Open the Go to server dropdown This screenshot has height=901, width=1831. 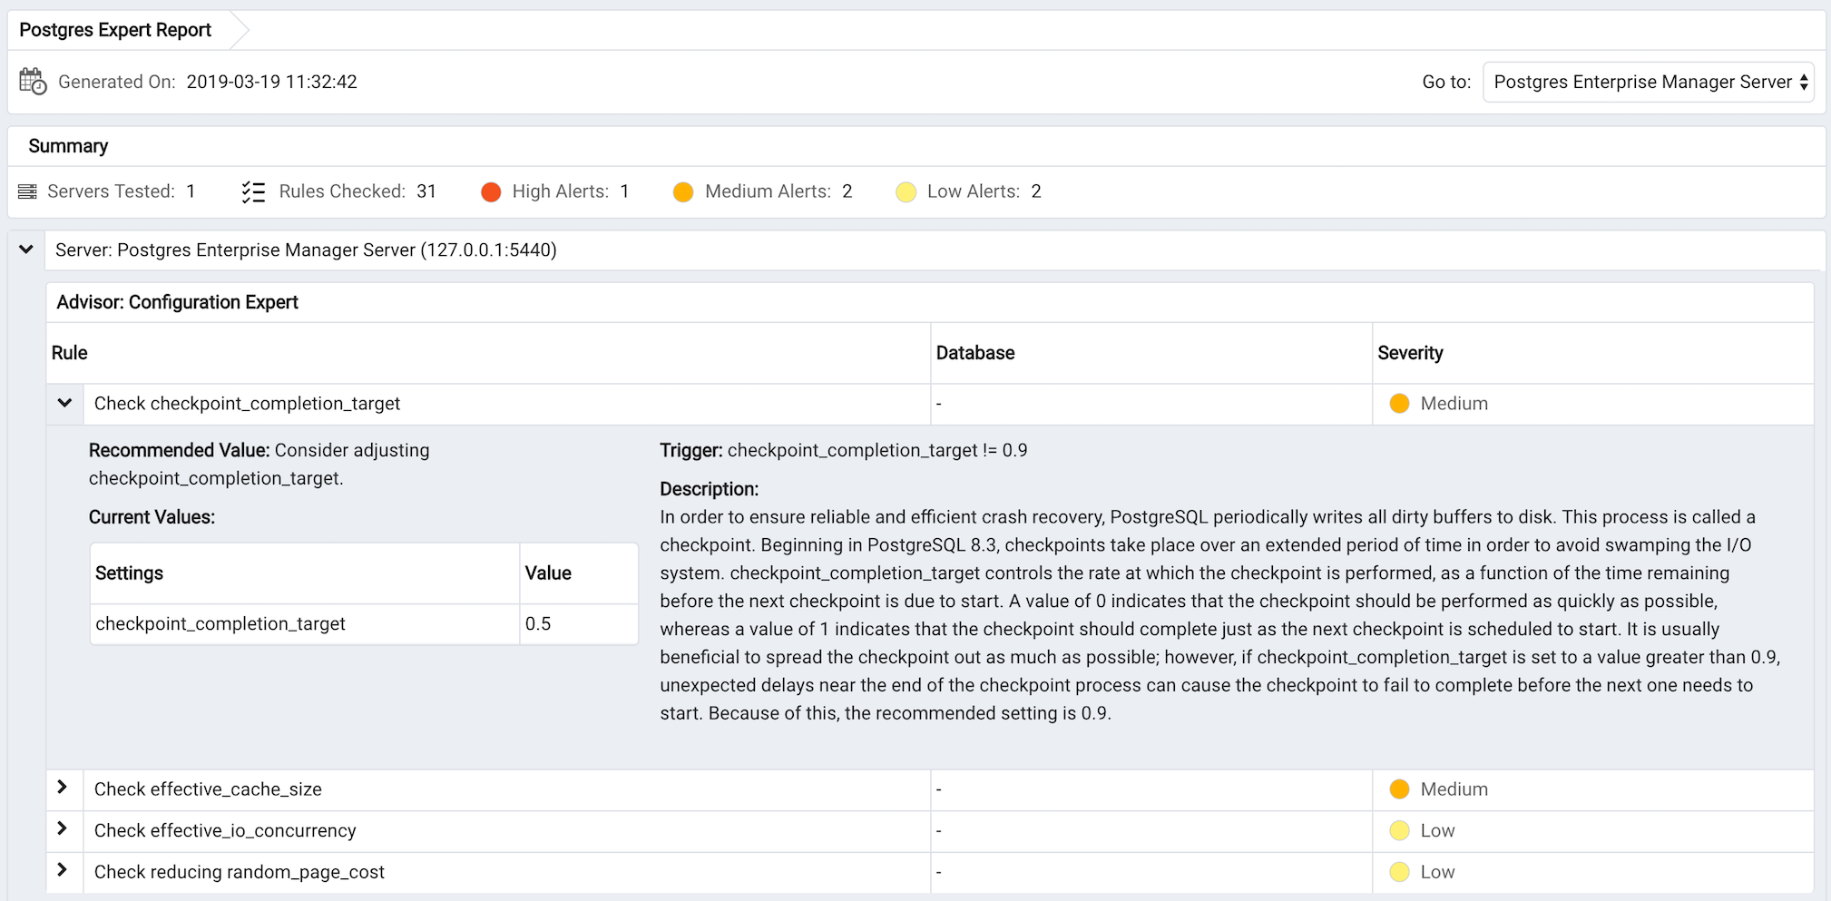coord(1648,82)
